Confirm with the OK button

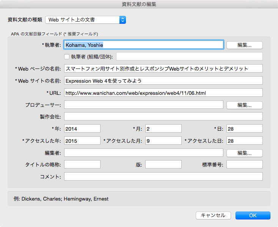(253, 215)
